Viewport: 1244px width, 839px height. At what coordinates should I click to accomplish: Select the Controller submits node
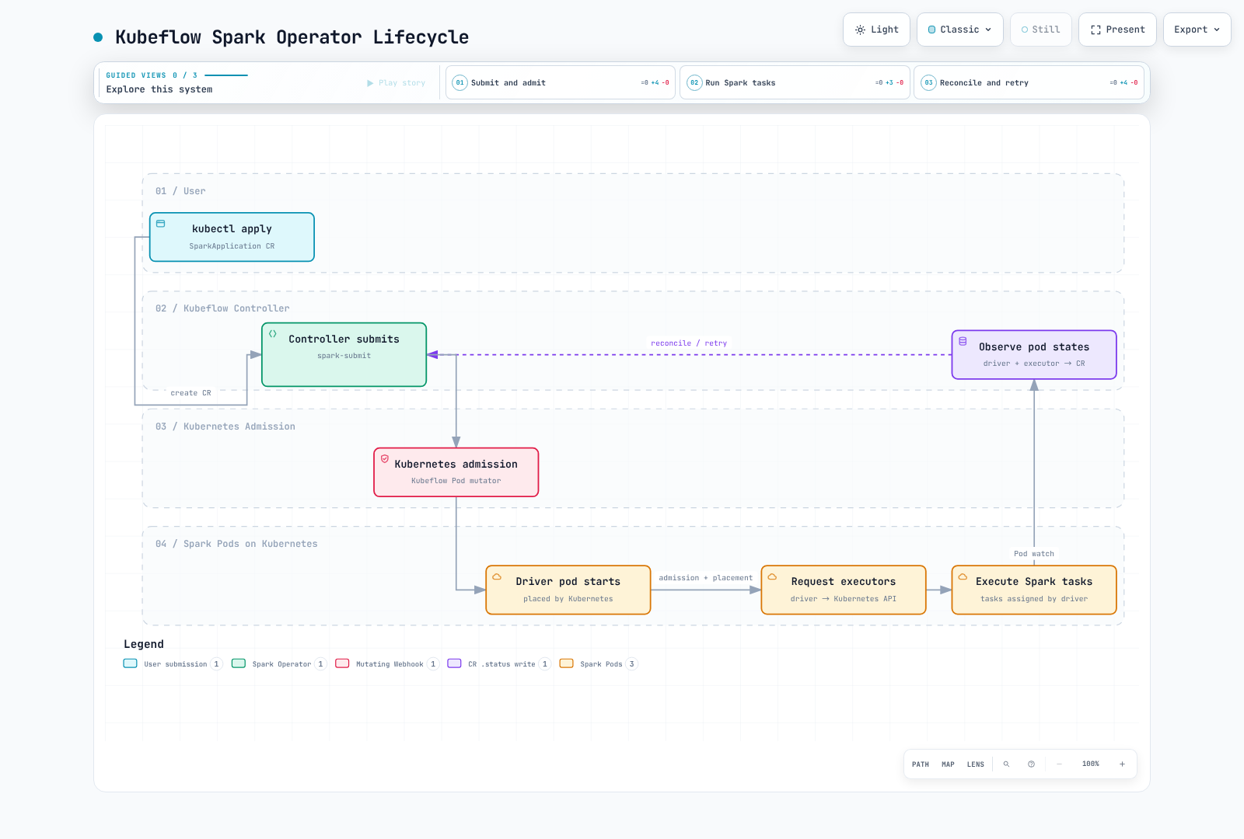(x=344, y=354)
